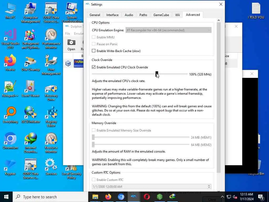Launch Visual Studio 2017 shortcut
The image size is (269, 202).
click(x=10, y=39)
